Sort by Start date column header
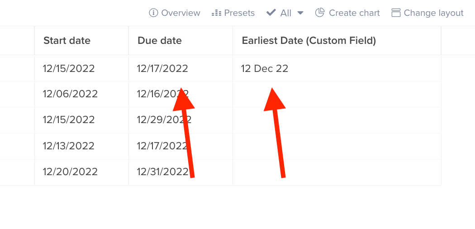The image size is (475, 229). pyautogui.click(x=67, y=41)
